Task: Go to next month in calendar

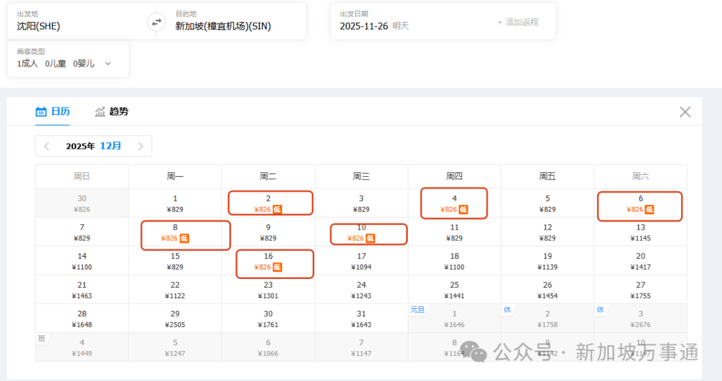Action: coord(140,146)
